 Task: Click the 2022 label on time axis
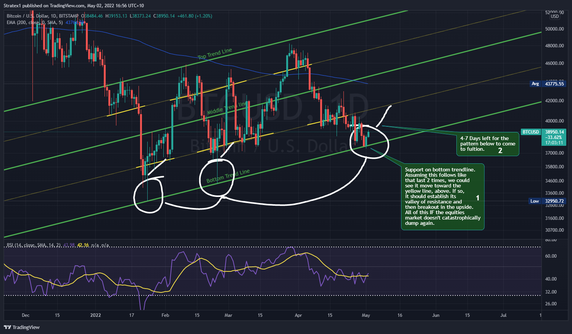coord(95,315)
